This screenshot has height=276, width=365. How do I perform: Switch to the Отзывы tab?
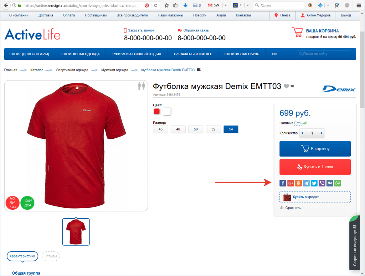point(51,256)
